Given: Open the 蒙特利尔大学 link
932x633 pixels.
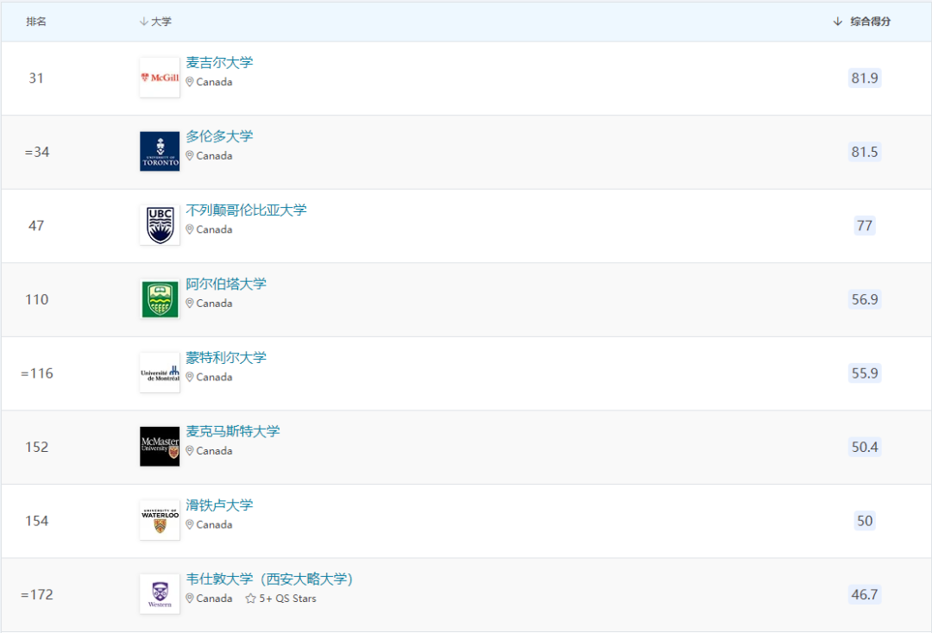Looking at the screenshot, I should 226,358.
